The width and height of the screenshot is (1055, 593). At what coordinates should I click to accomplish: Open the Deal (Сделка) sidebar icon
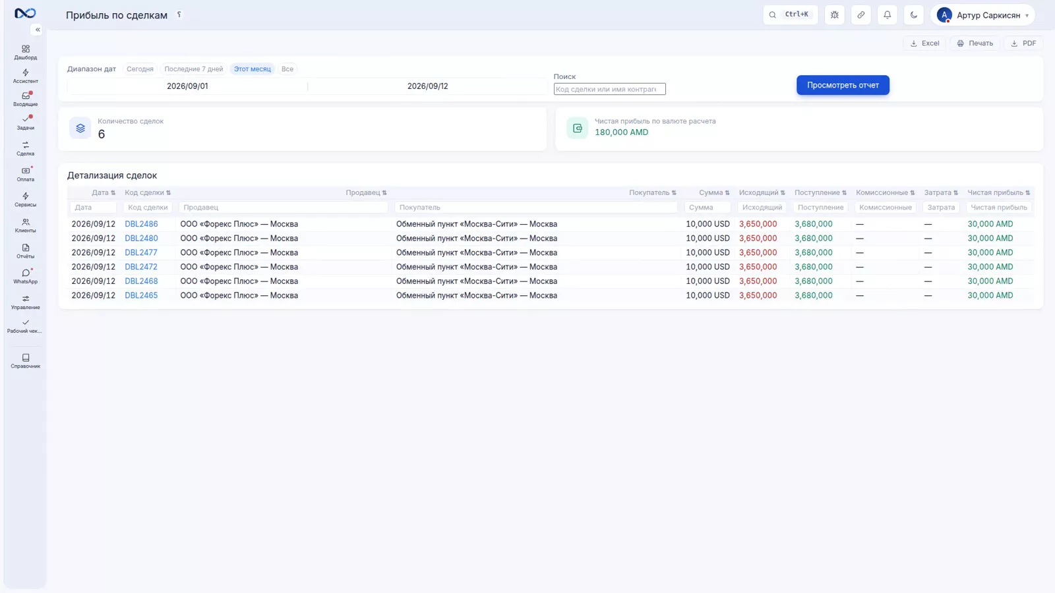coord(26,148)
